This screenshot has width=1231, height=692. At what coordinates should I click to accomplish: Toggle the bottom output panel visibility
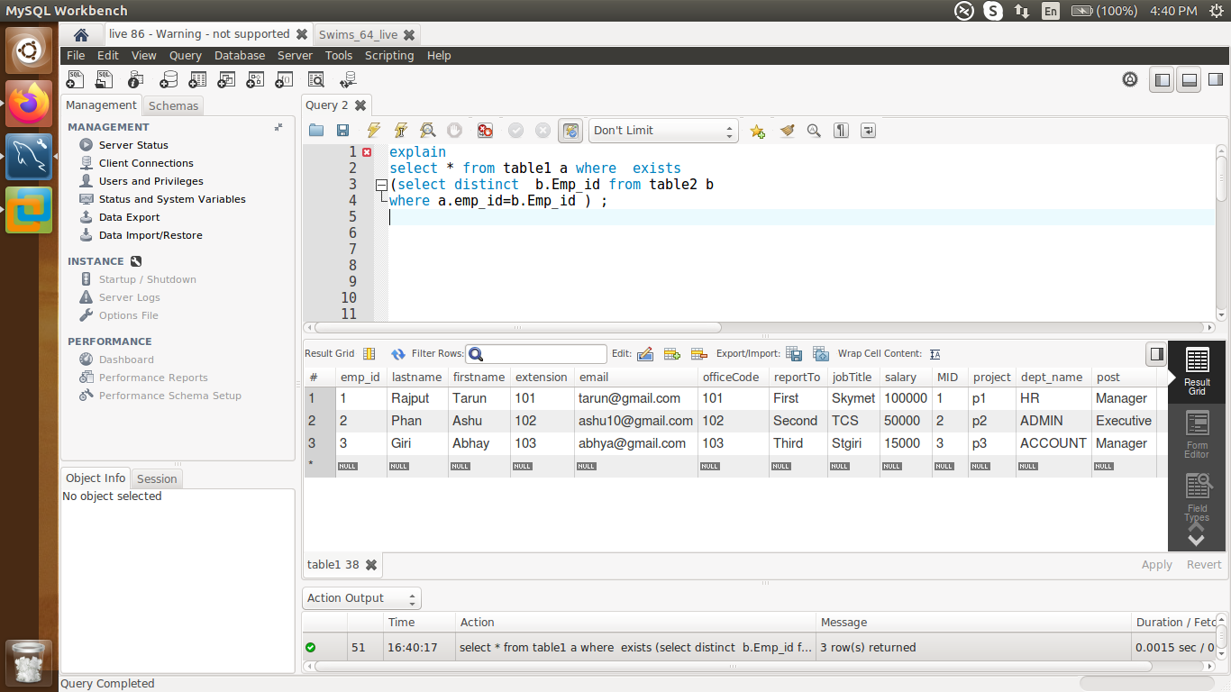click(x=1190, y=80)
